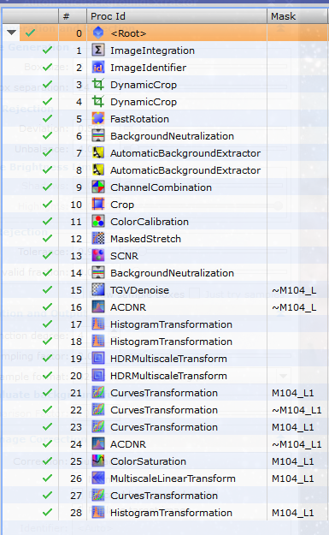Click the MaskedStretch icon
The height and width of the screenshot is (535, 329).
tap(98, 239)
